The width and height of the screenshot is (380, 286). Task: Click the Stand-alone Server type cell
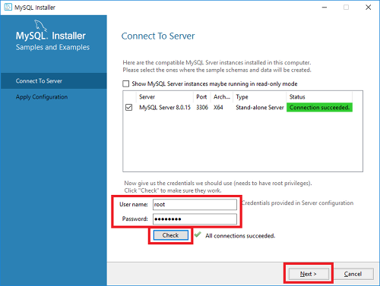point(260,108)
